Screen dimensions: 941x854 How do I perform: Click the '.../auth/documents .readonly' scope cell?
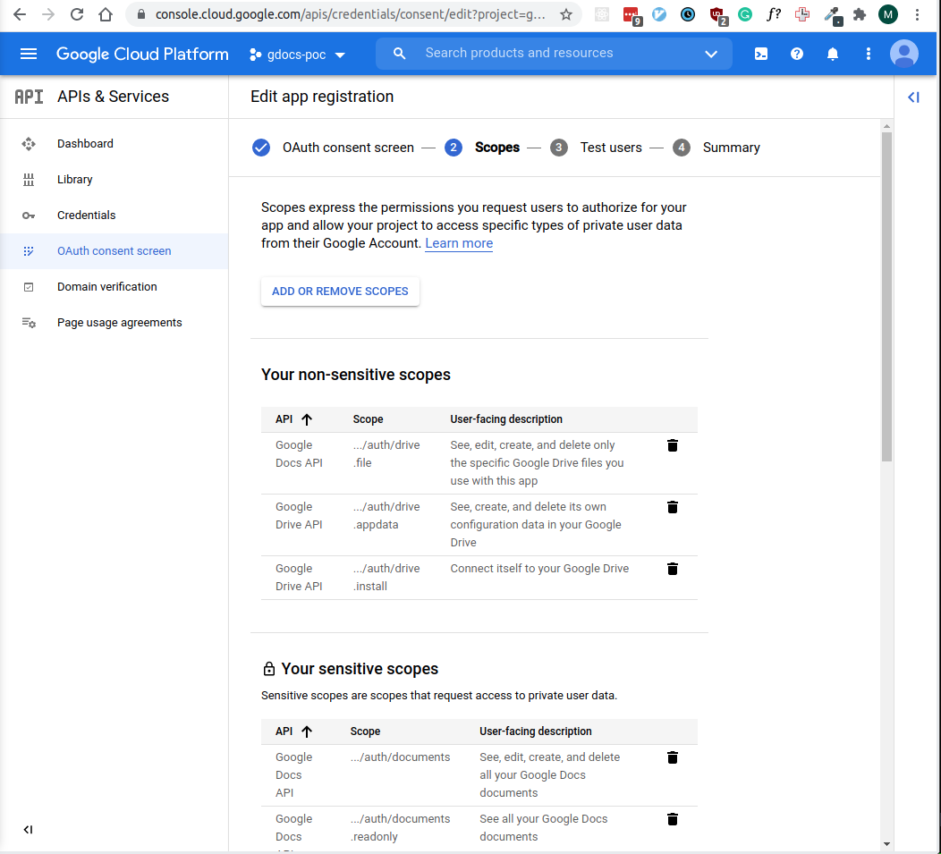401,827
